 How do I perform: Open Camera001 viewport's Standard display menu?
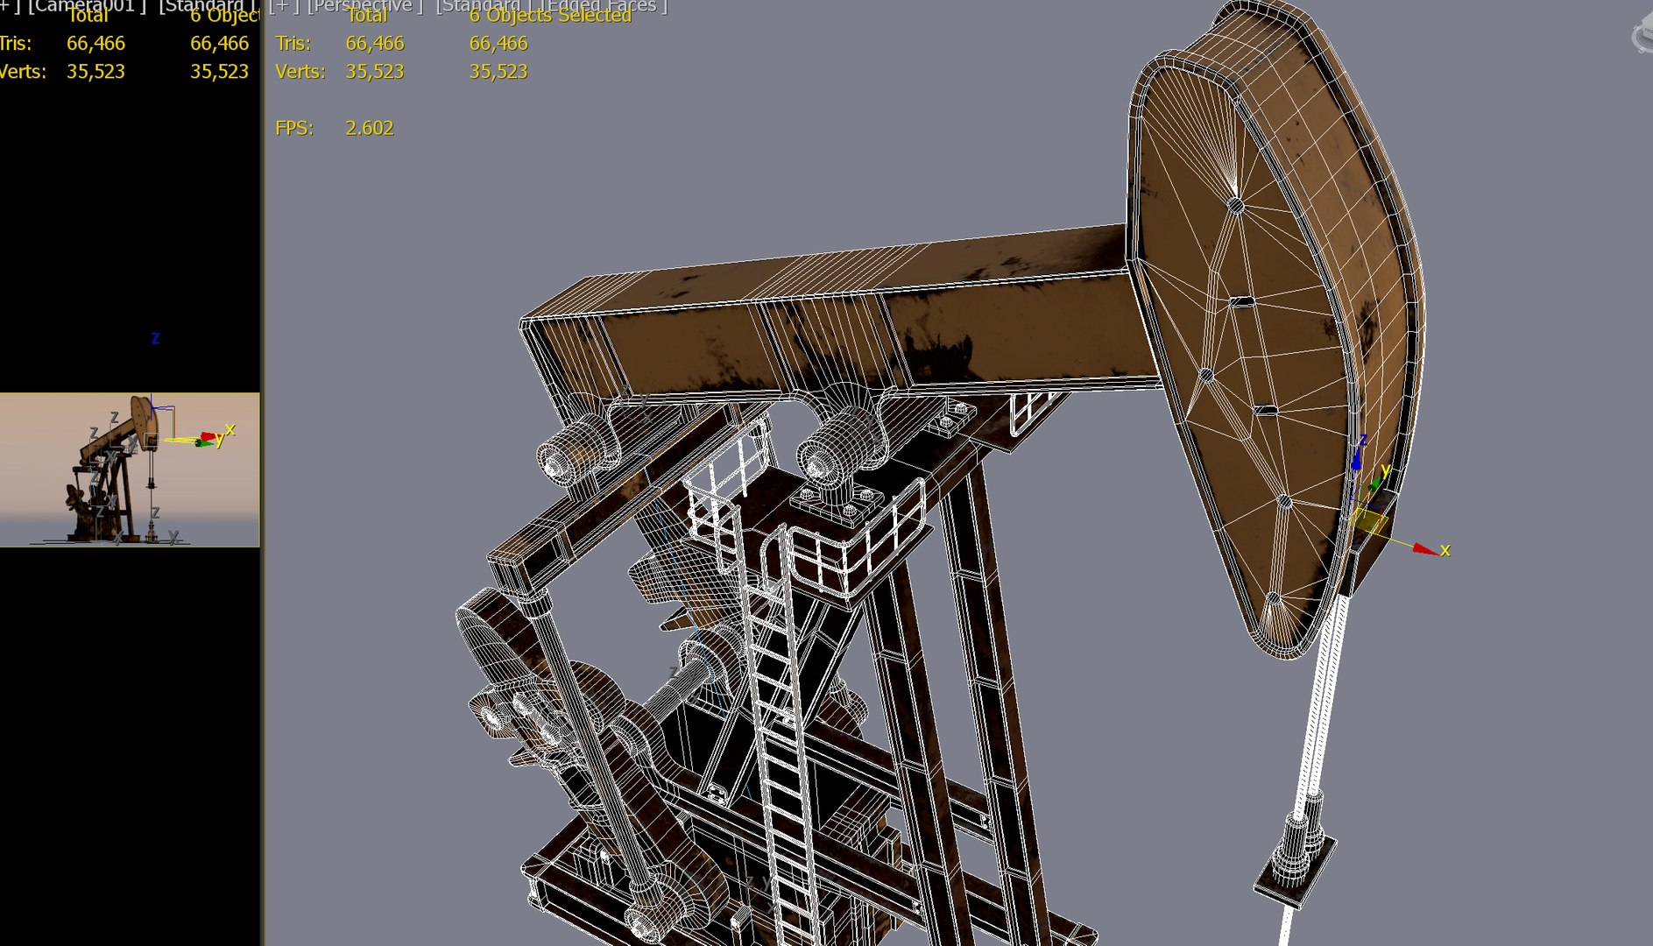click(x=209, y=5)
